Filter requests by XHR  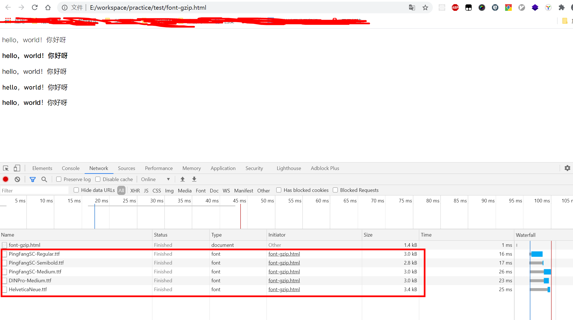[135, 191]
